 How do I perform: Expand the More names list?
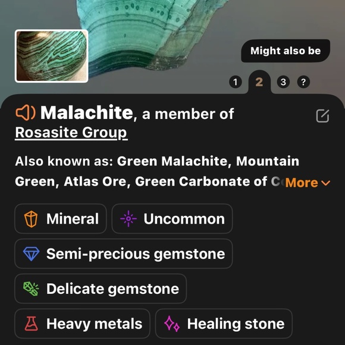[308, 183]
